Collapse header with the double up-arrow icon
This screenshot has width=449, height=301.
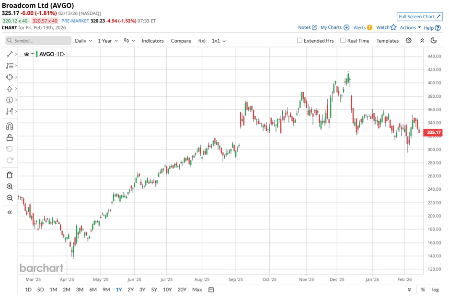[422, 40]
